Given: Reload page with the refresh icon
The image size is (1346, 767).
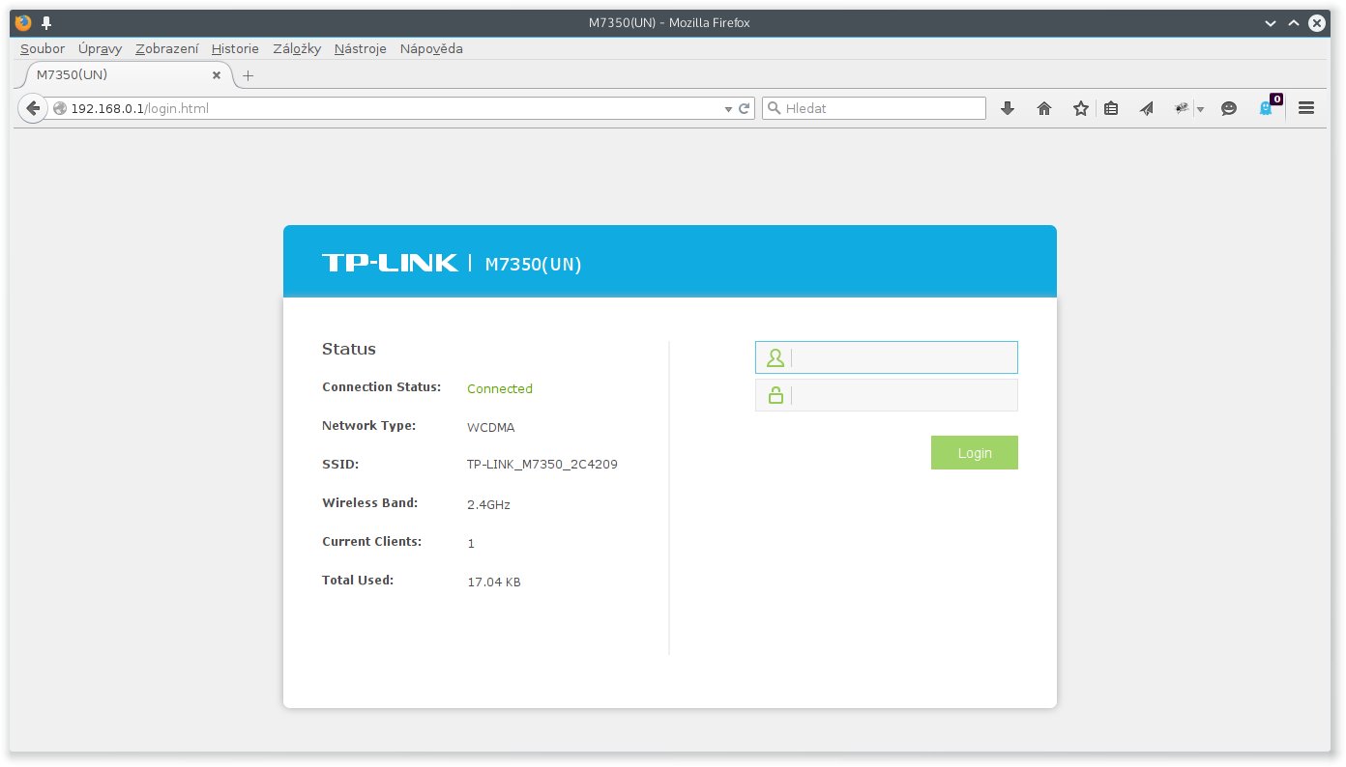Looking at the screenshot, I should (x=745, y=109).
